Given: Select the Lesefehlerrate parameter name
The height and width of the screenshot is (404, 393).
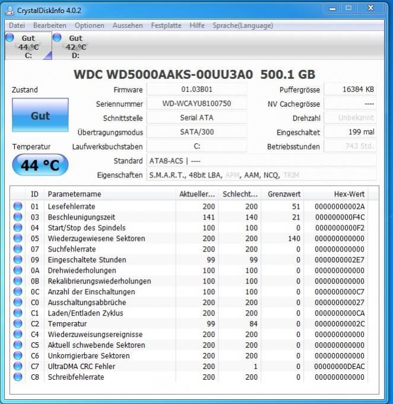Looking at the screenshot, I should pos(71,206).
